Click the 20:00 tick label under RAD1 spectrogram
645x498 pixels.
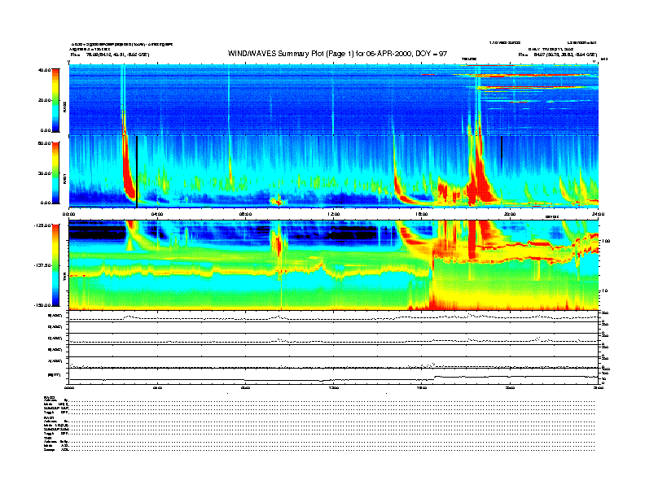[510, 214]
